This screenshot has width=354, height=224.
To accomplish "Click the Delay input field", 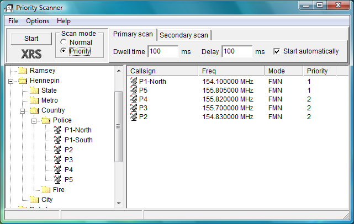I will point(237,51).
